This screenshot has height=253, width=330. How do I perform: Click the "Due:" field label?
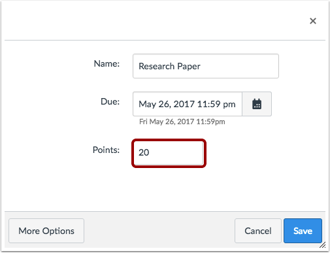click(110, 101)
